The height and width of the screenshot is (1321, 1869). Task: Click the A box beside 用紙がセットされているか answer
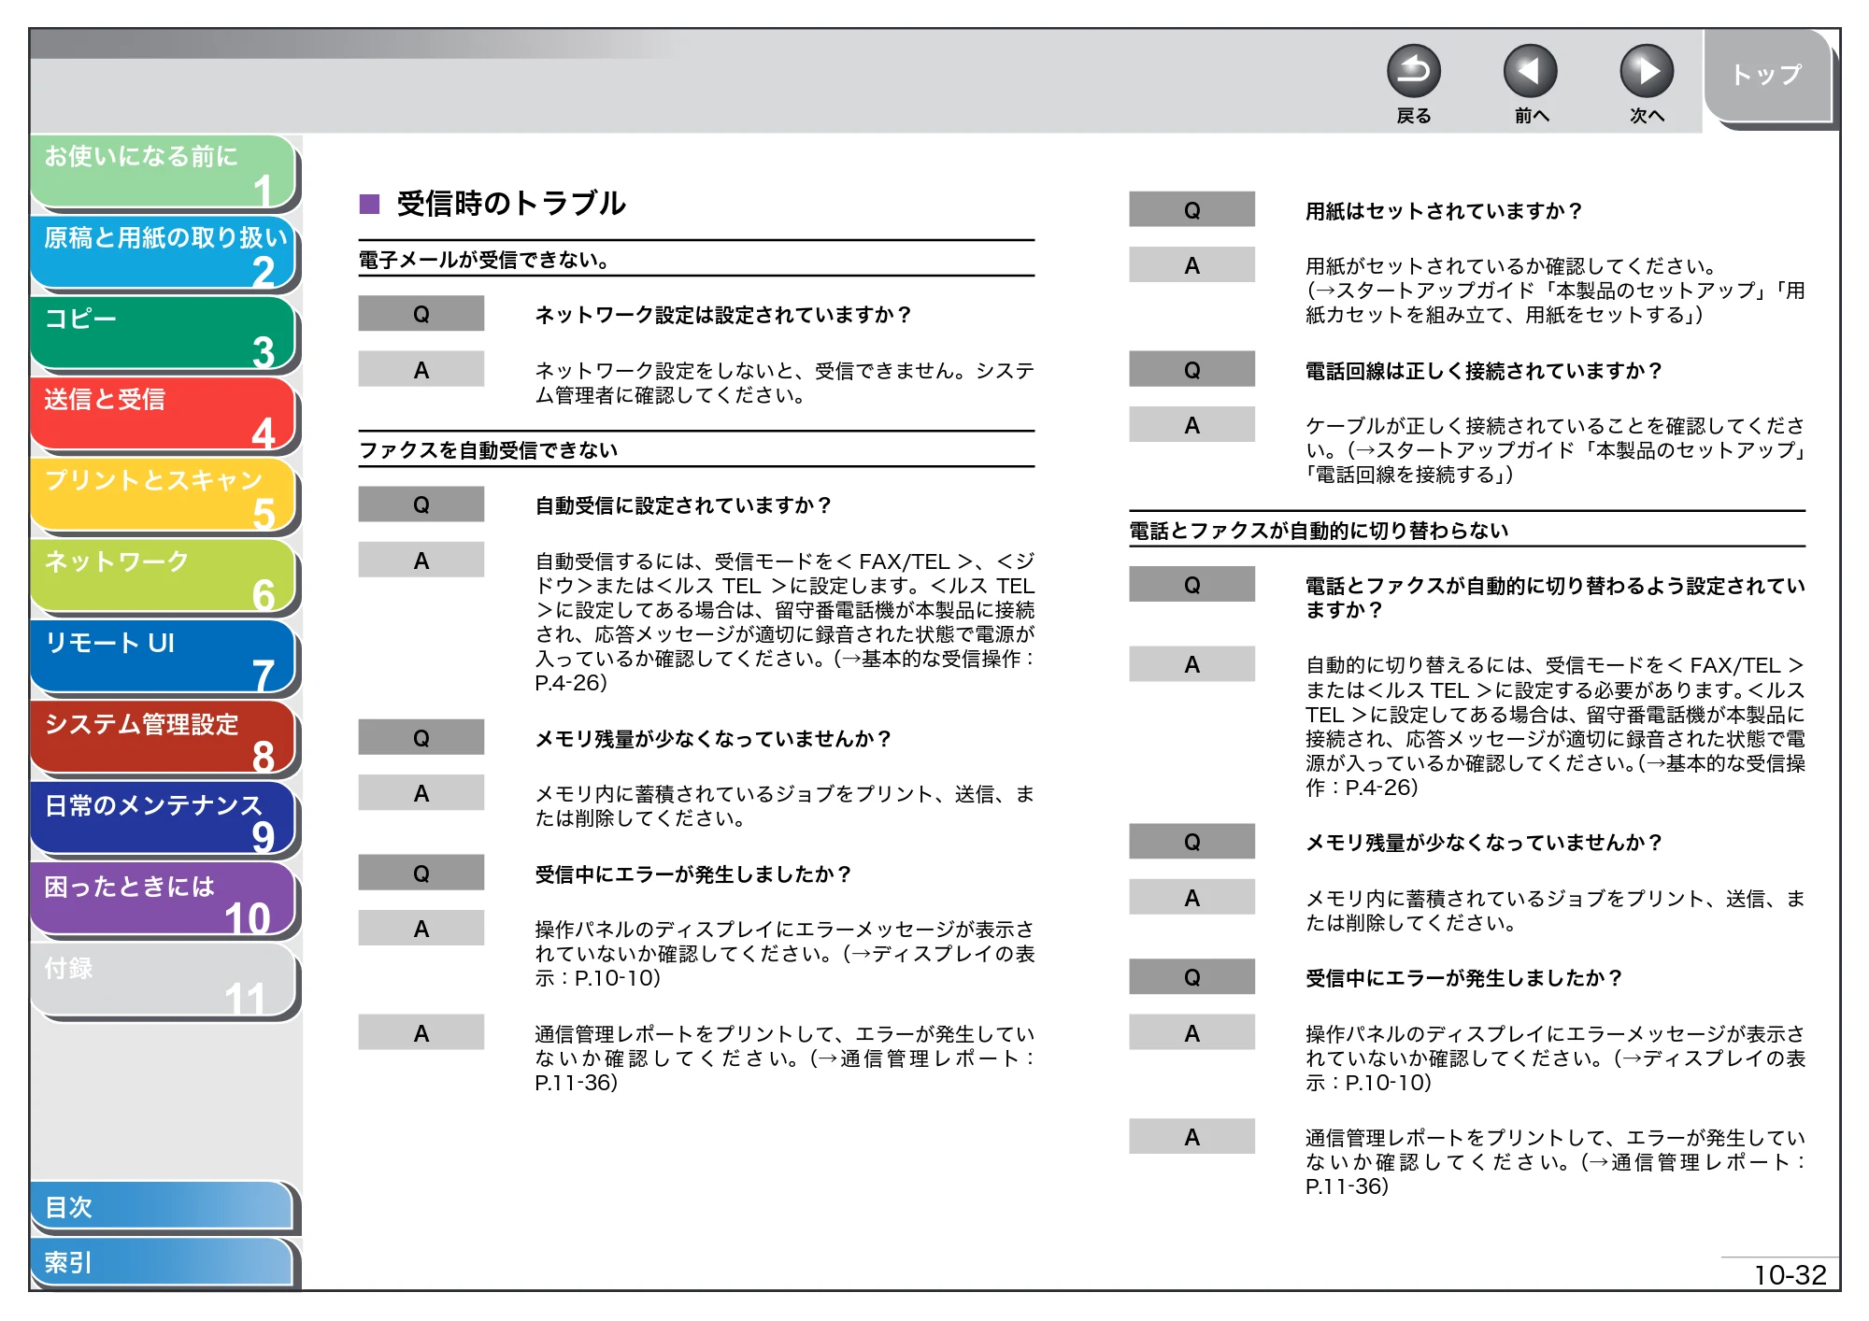[x=1191, y=265]
